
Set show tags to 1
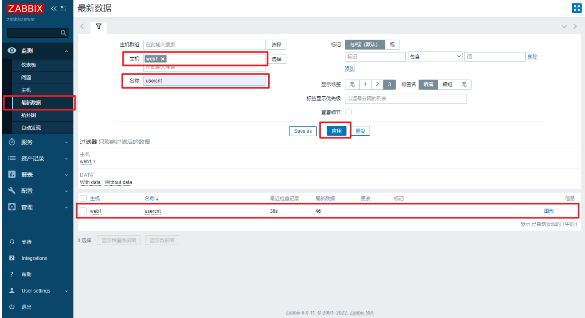click(x=365, y=84)
